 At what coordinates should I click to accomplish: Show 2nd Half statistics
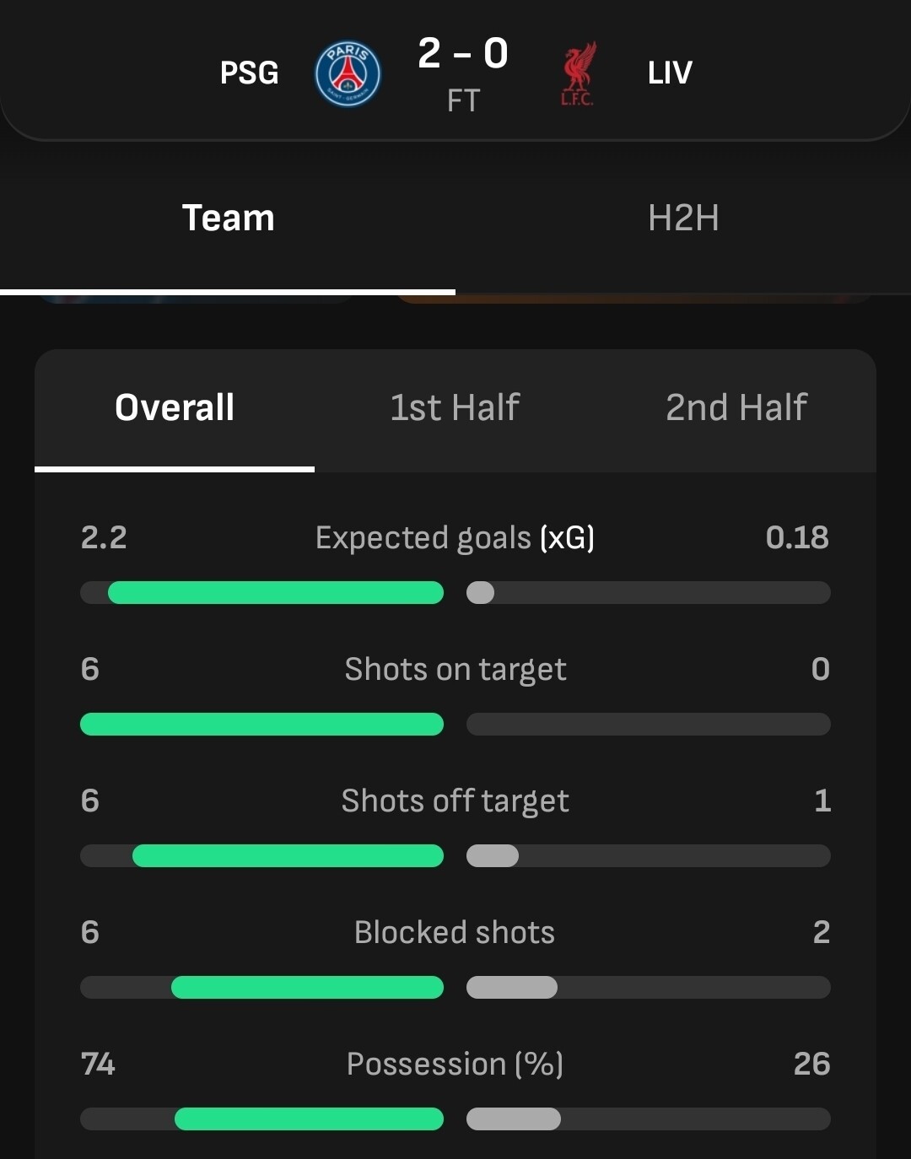point(736,407)
